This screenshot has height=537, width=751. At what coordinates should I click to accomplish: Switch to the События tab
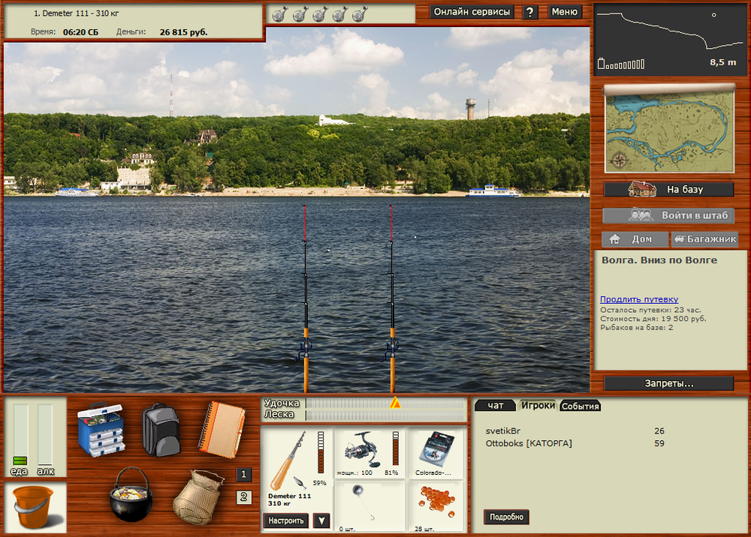pos(580,406)
